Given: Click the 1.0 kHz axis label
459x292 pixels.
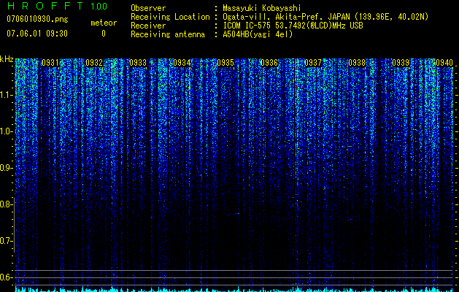Looking at the screenshot, I should click(6, 131).
